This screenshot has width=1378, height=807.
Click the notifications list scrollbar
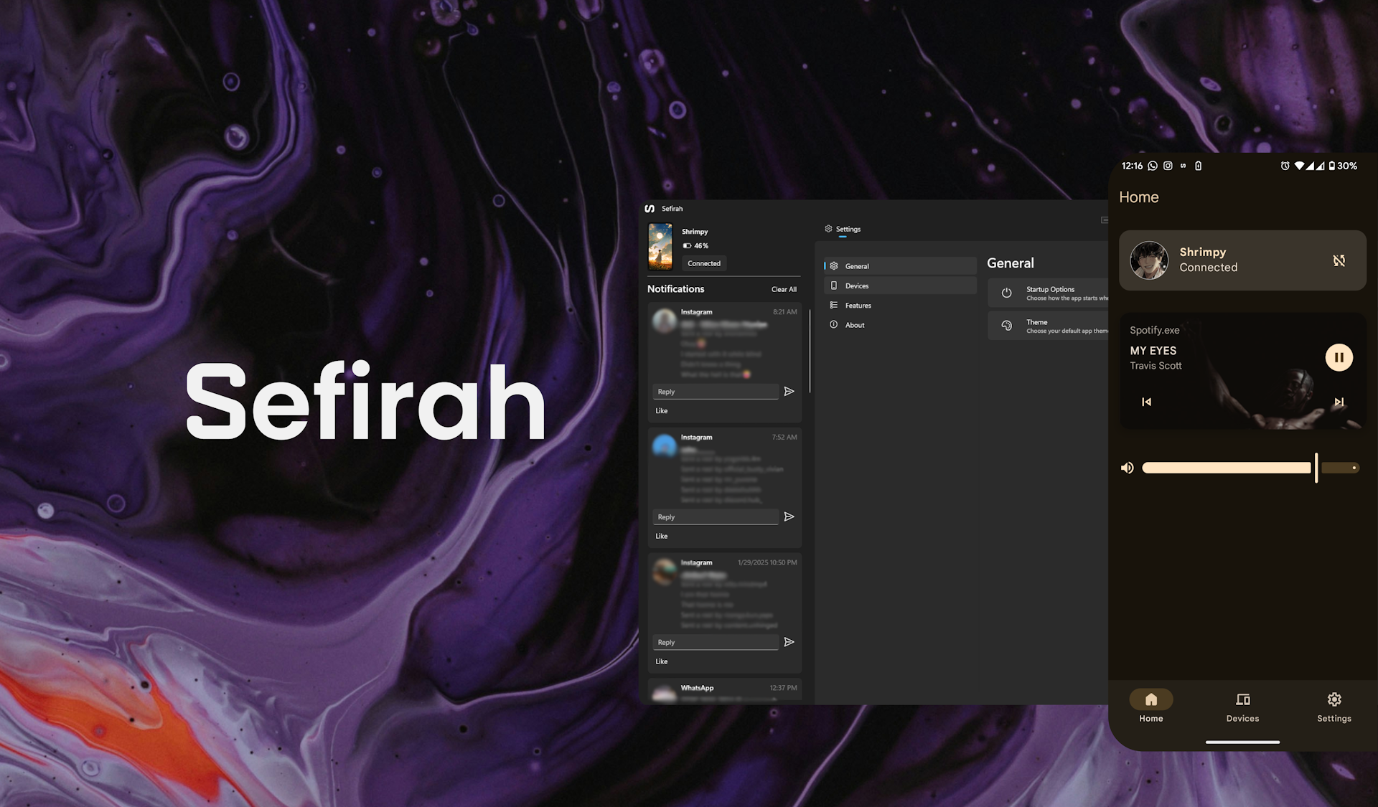pyautogui.click(x=810, y=351)
